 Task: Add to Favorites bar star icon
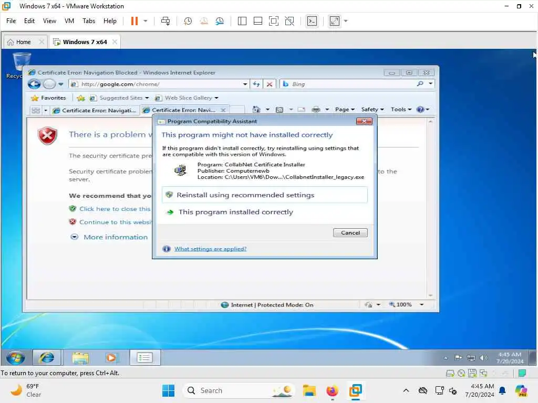[80, 98]
